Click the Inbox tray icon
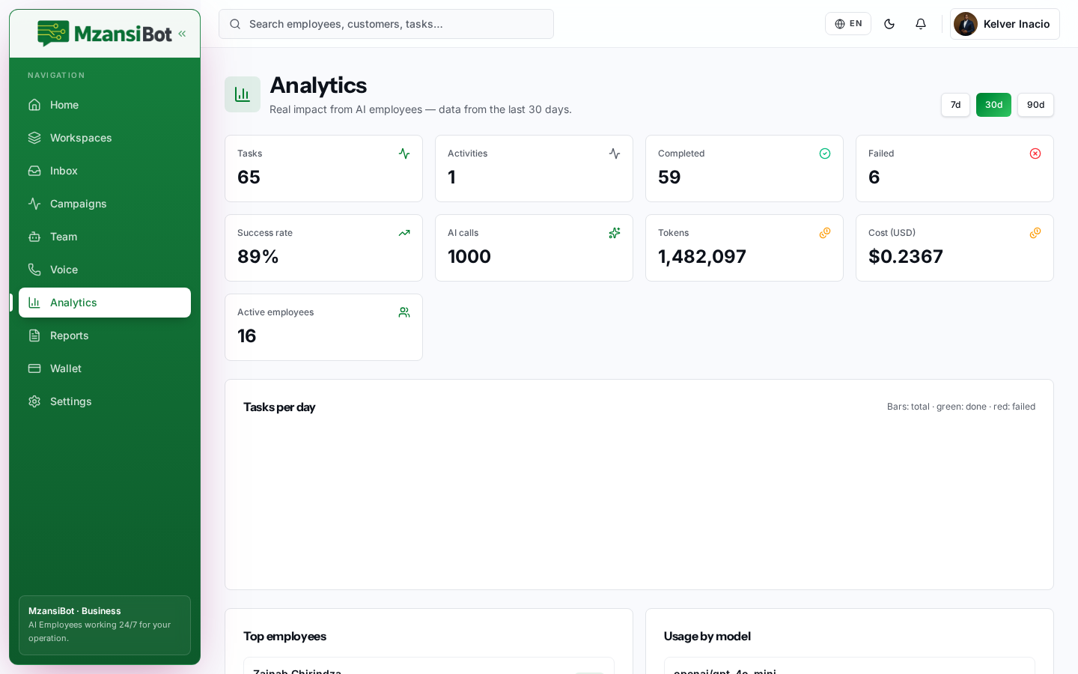Image resolution: width=1078 pixels, height=674 pixels. tap(34, 171)
